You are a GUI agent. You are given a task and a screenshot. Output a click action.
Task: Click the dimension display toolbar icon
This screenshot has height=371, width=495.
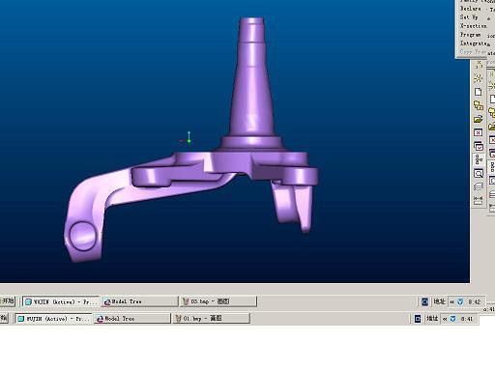(x=479, y=200)
